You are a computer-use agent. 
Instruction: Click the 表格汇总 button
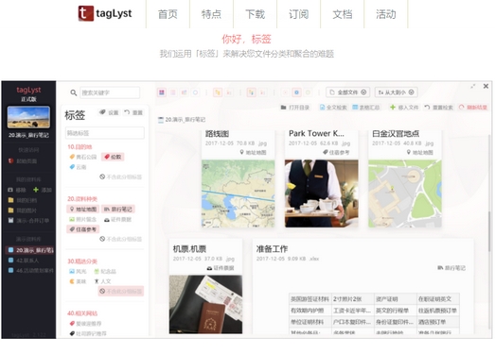coord(366,108)
